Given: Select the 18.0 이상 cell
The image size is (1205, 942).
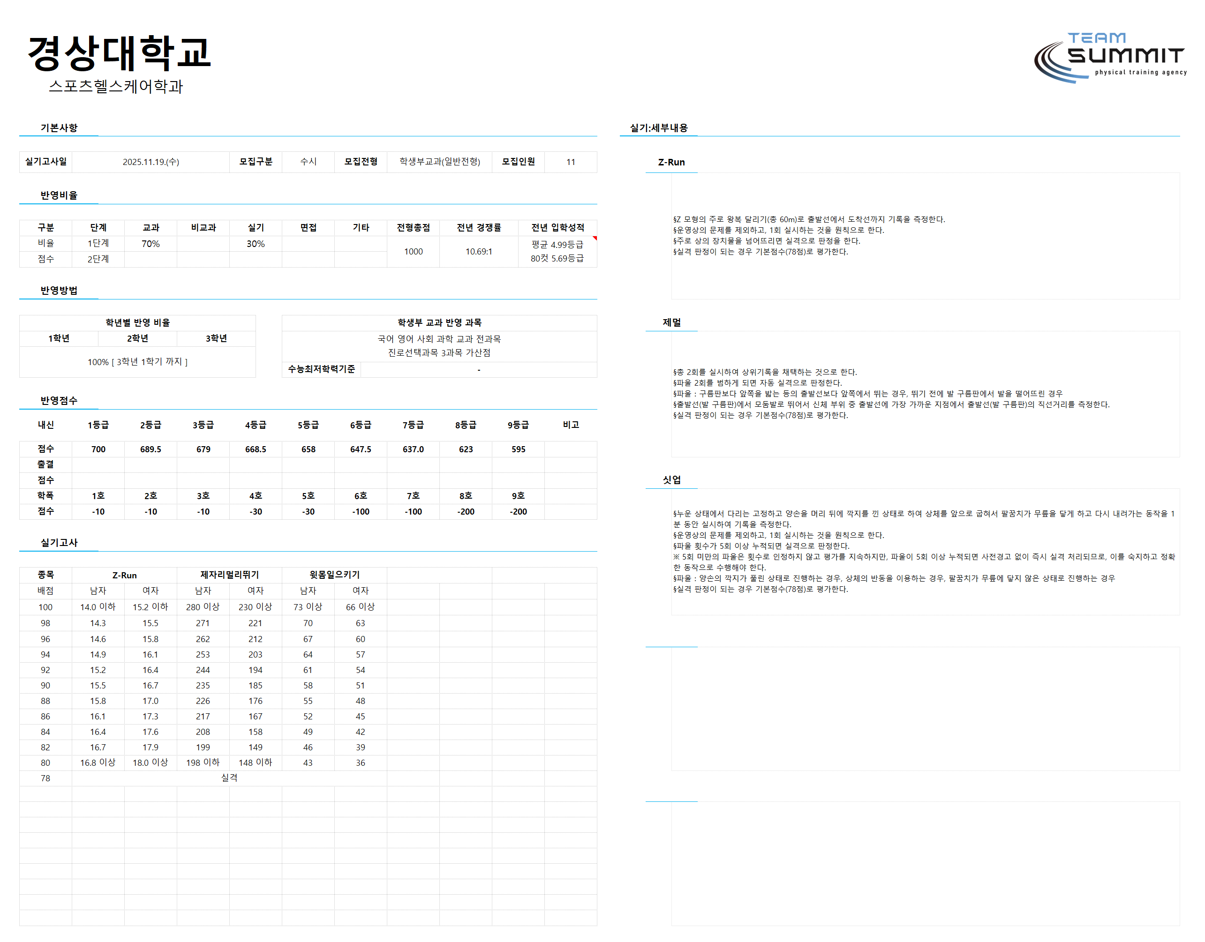Looking at the screenshot, I should click(150, 763).
